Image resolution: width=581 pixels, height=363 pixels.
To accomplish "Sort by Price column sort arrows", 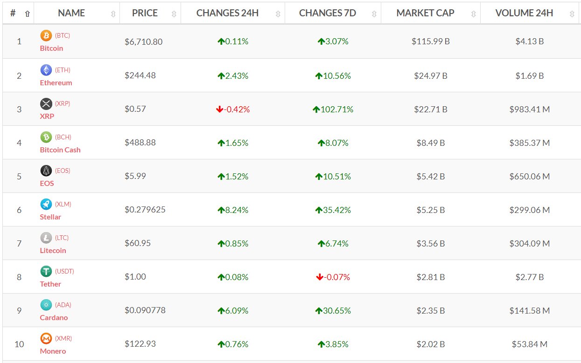I will coord(174,14).
